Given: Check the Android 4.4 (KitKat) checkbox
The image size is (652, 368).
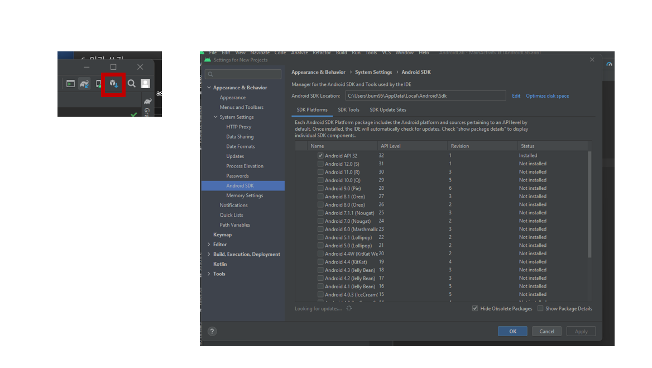Looking at the screenshot, I should pos(320,262).
